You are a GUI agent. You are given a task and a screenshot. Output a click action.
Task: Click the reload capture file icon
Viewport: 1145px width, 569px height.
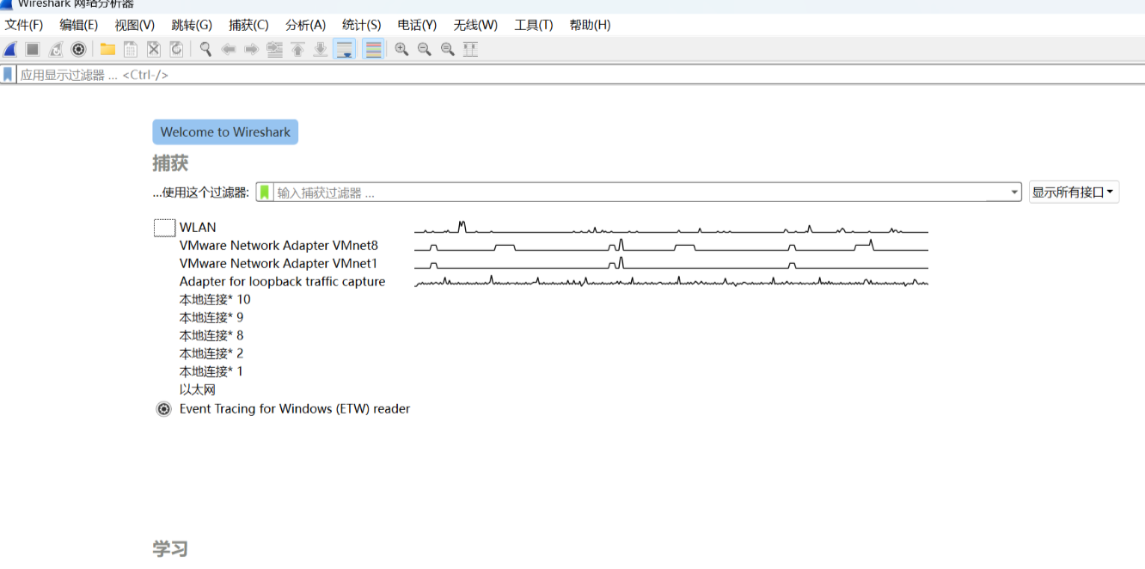click(176, 49)
